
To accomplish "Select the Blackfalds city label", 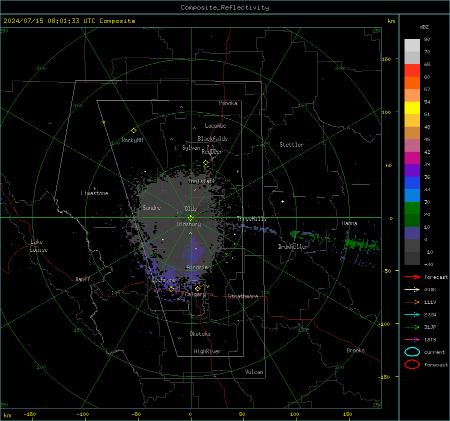I will [x=212, y=139].
